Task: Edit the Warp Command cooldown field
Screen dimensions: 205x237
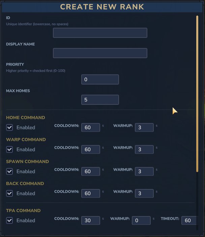Action: [91, 149]
